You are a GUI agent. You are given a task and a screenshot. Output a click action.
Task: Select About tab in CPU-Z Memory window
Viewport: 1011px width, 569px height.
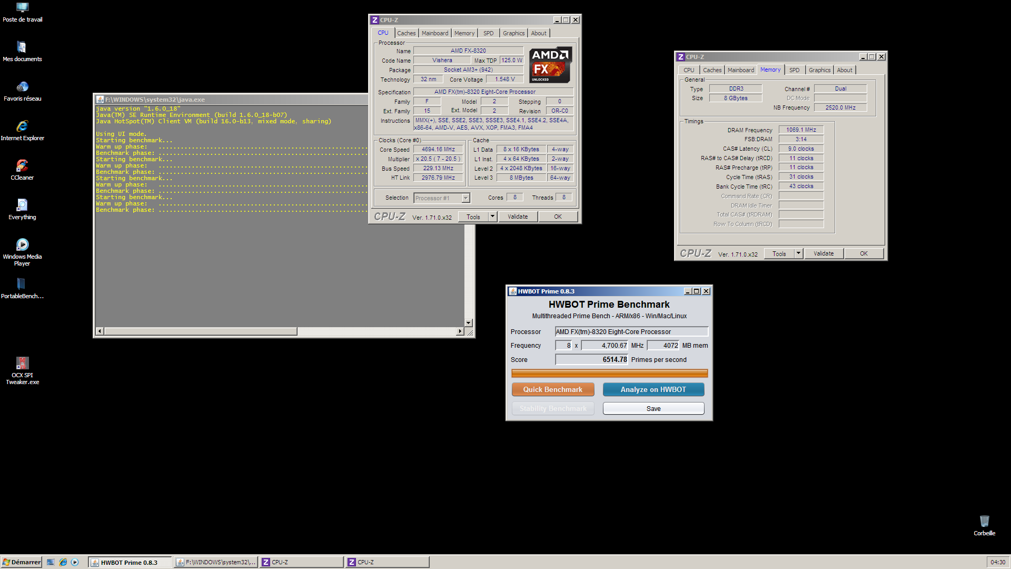coord(845,70)
